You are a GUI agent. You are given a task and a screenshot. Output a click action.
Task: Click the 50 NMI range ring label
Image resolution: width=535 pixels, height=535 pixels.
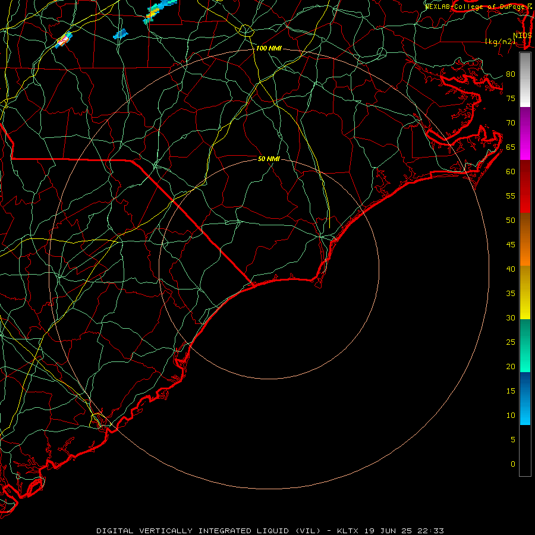click(269, 159)
